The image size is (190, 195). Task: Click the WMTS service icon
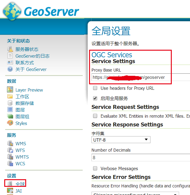(10, 157)
